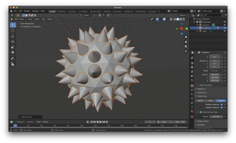Click the play animation button
Viewport: 236px width, 143px height.
click(101, 122)
